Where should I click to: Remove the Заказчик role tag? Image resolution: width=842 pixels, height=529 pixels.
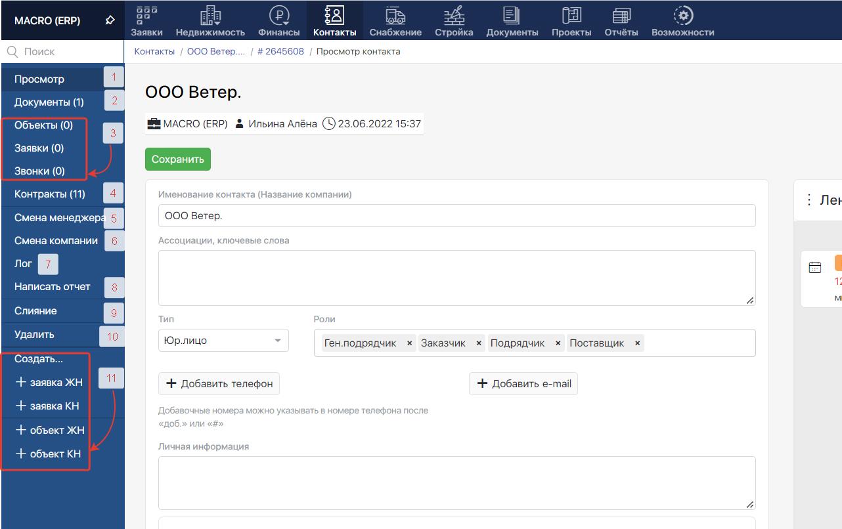click(479, 343)
